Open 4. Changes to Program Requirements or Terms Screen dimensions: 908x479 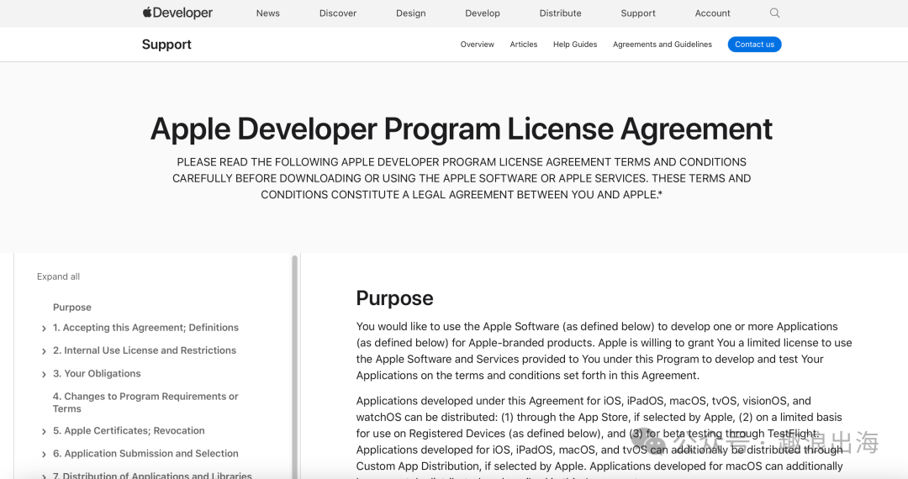tap(145, 403)
